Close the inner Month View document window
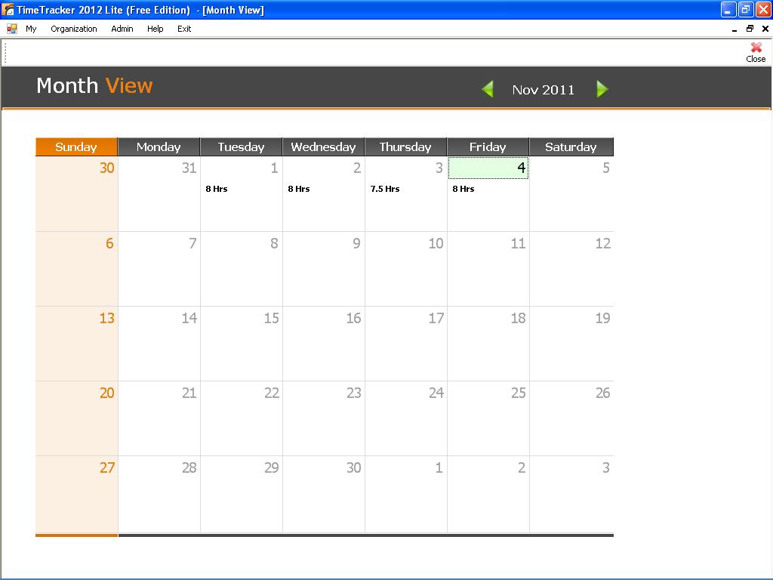 765,29
